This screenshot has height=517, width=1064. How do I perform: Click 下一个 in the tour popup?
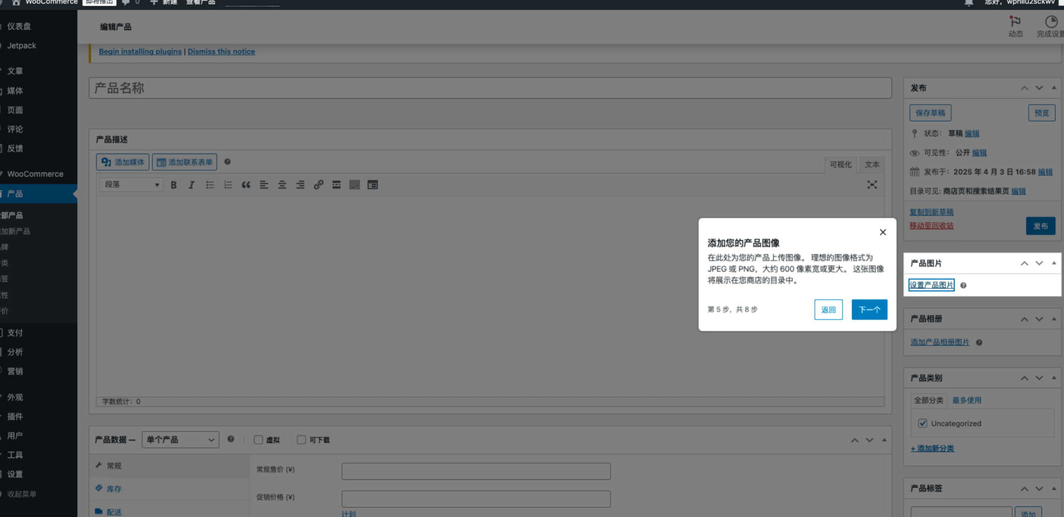[869, 309]
